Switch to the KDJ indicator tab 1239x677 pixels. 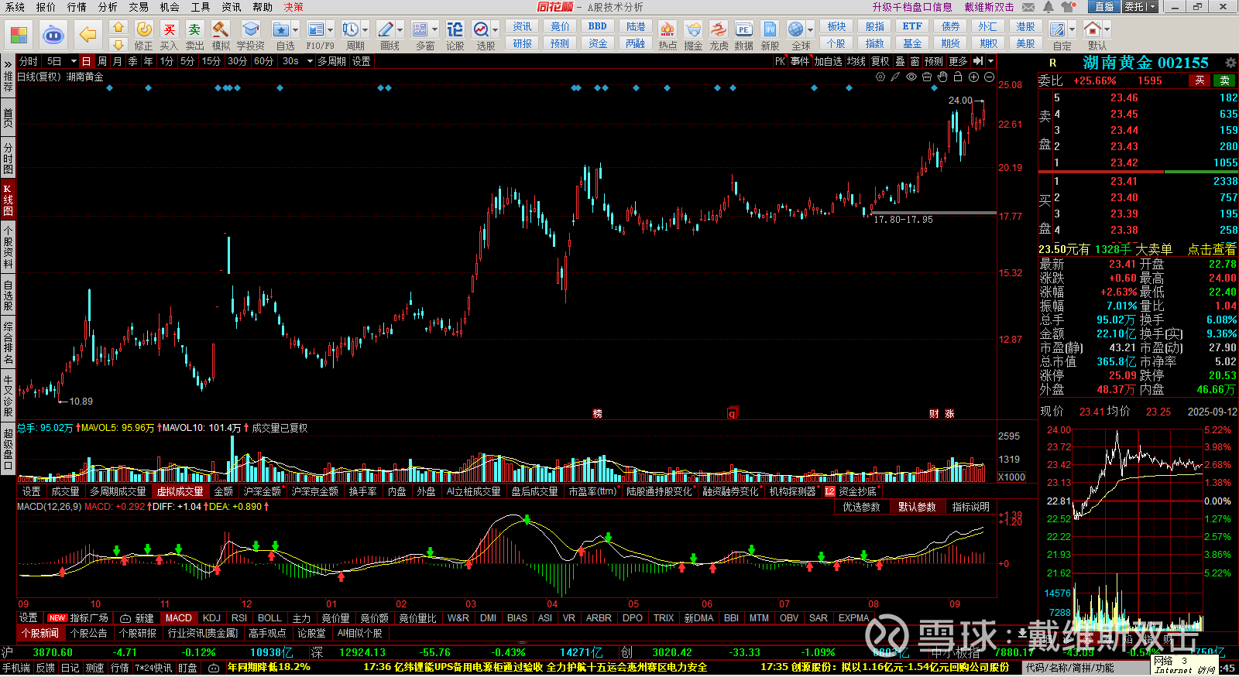tap(211, 618)
